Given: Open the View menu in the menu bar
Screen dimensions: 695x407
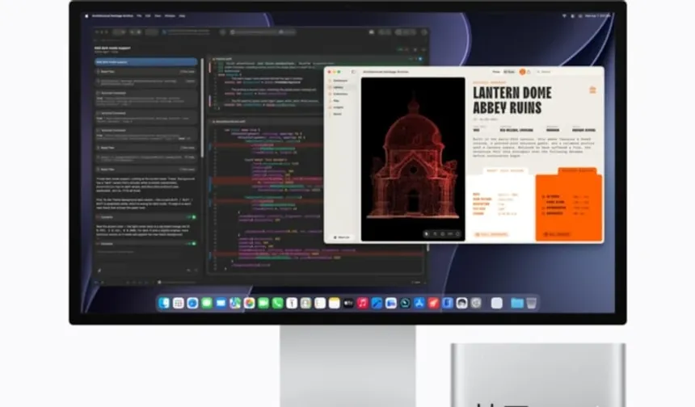Looking at the screenshot, I should click(158, 16).
